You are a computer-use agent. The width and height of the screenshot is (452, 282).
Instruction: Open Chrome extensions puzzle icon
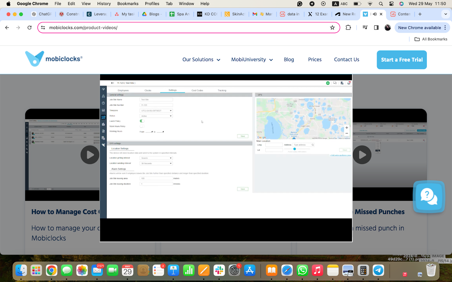pos(348,27)
